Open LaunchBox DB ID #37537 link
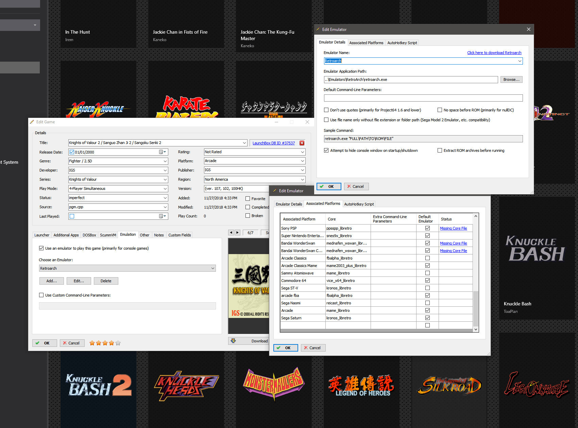 (274, 143)
